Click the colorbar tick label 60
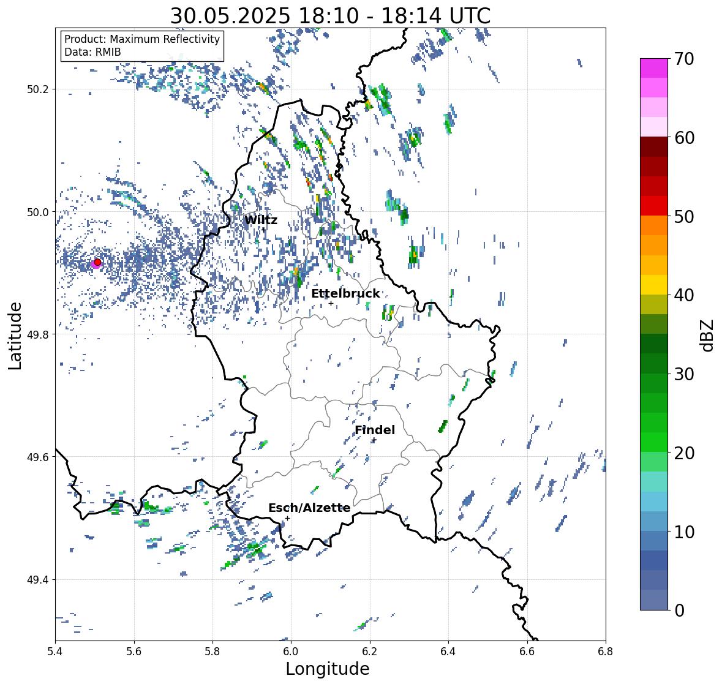This screenshot has width=722, height=684. 684,138
